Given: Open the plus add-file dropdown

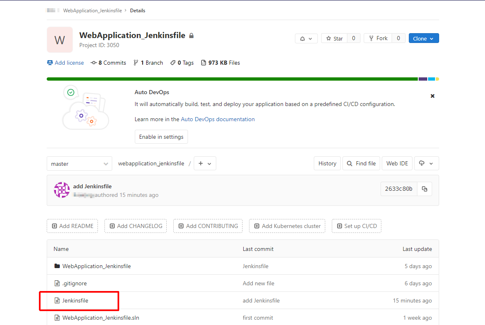Looking at the screenshot, I should [205, 163].
